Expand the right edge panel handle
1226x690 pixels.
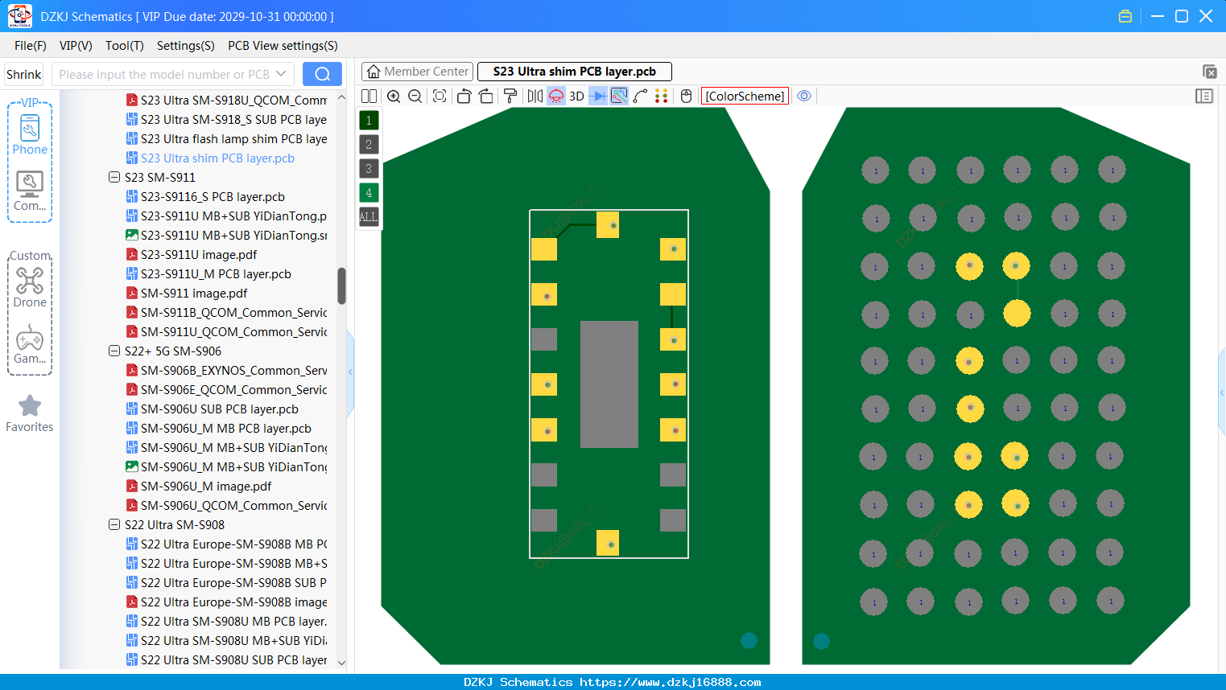coord(1222,392)
